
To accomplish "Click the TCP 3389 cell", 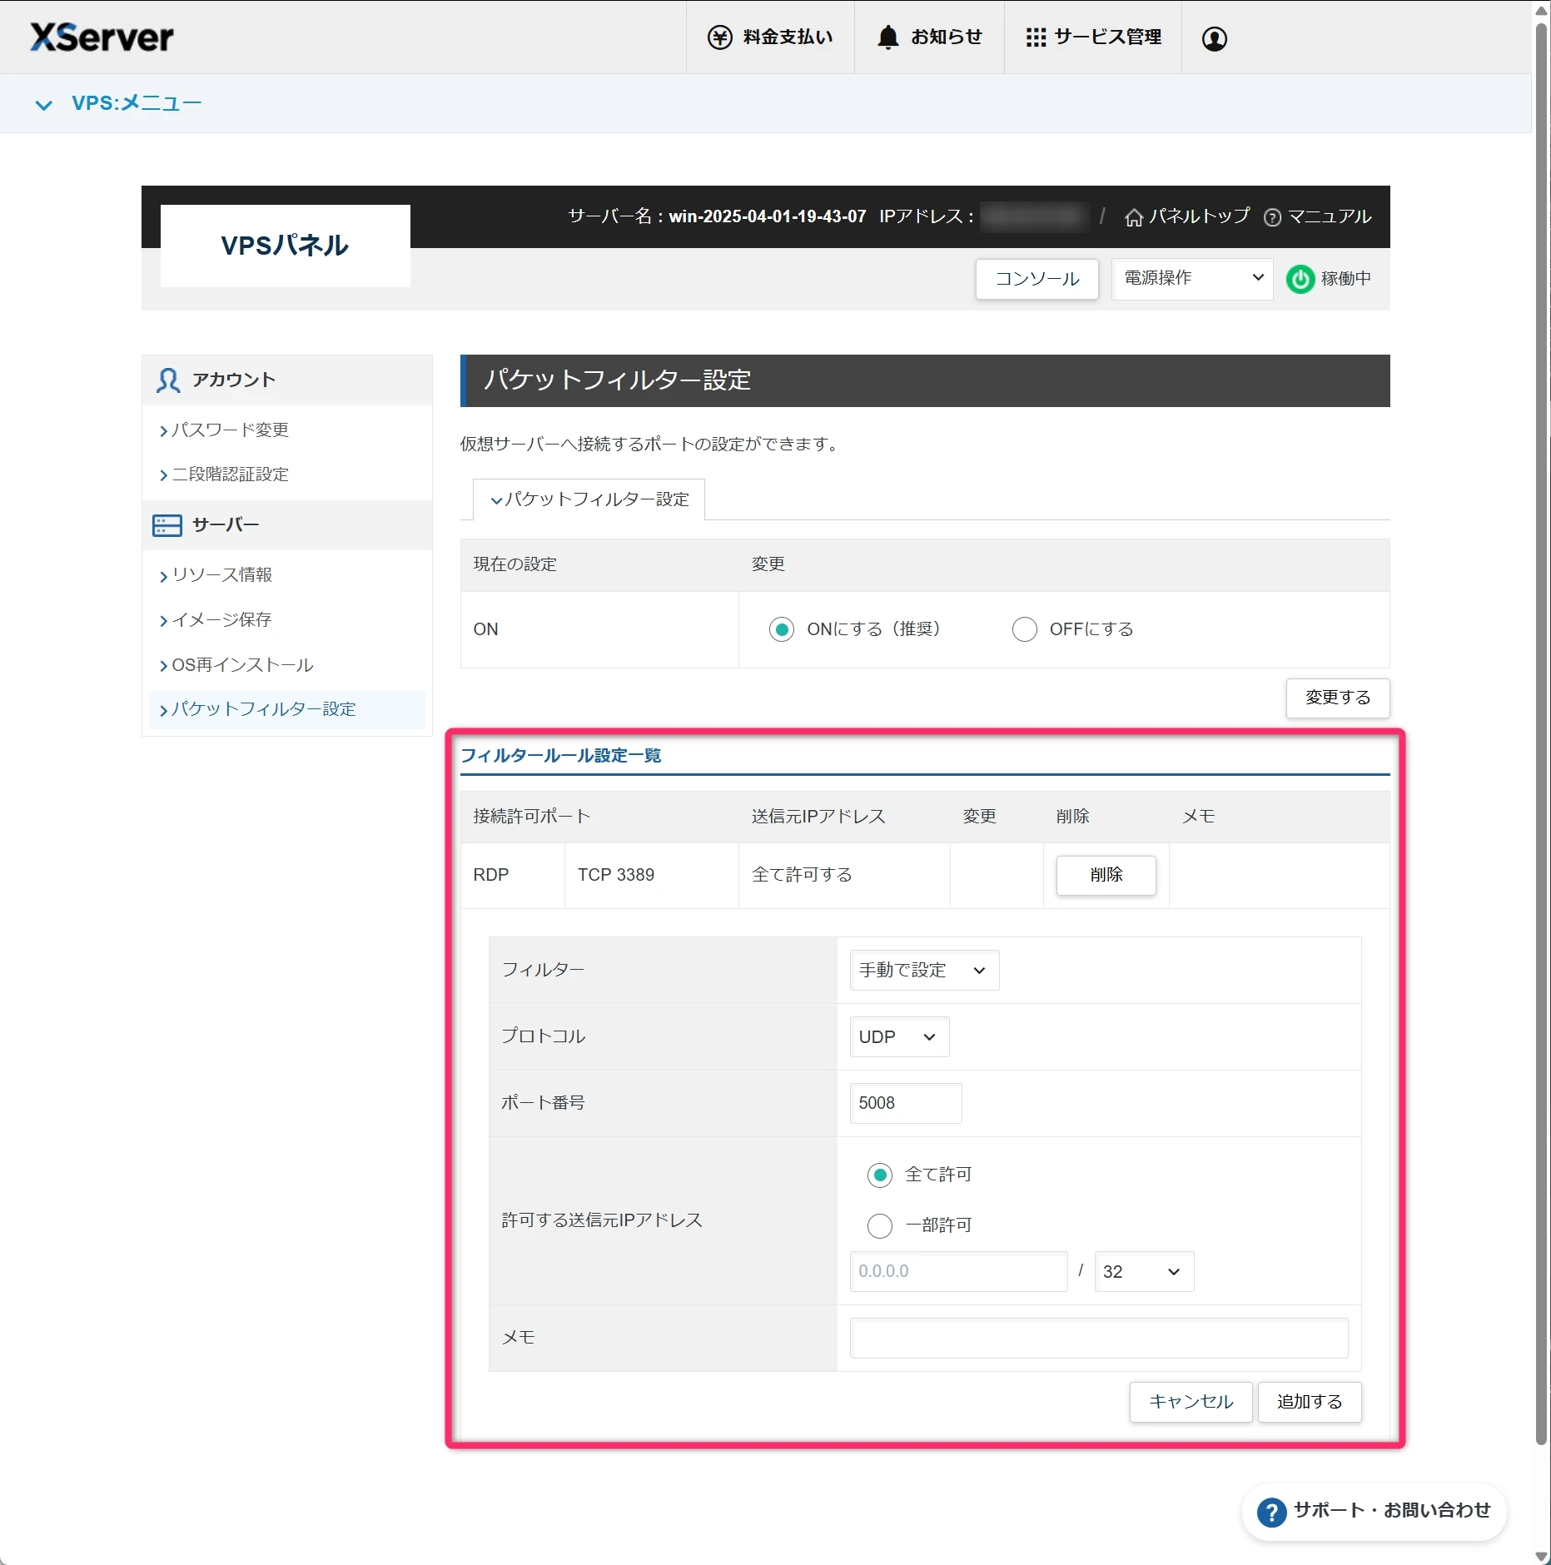I will point(652,875).
